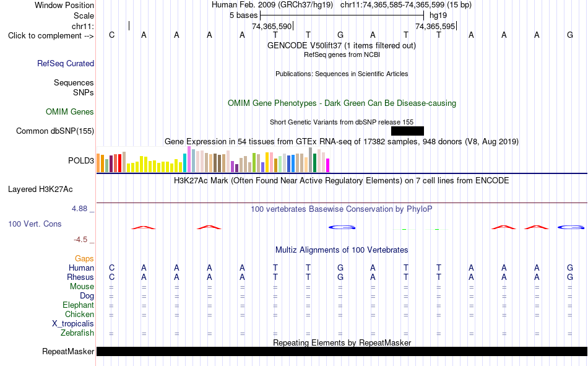Click 'Publications: Sequences in Scientific Articles' title
This screenshot has height=366, width=588.
pyautogui.click(x=342, y=74)
